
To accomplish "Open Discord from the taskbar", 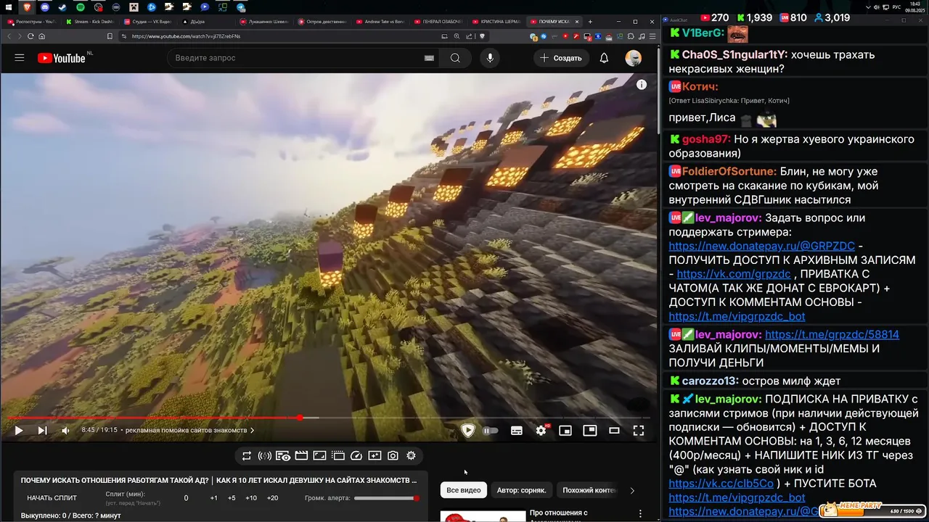I will pyautogui.click(x=45, y=7).
